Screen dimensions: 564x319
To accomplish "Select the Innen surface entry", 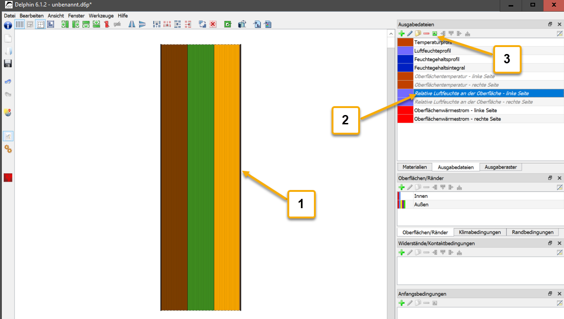I will click(x=480, y=196).
